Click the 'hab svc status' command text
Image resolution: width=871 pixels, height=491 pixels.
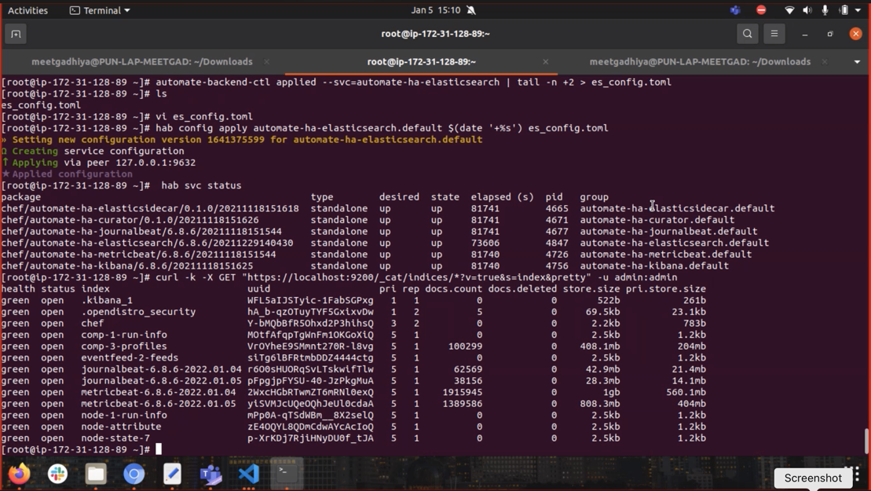(x=201, y=185)
